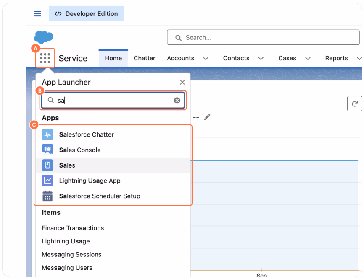The image size is (364, 279).
Task: Open the App Launcher dots icon
Action: pos(45,58)
